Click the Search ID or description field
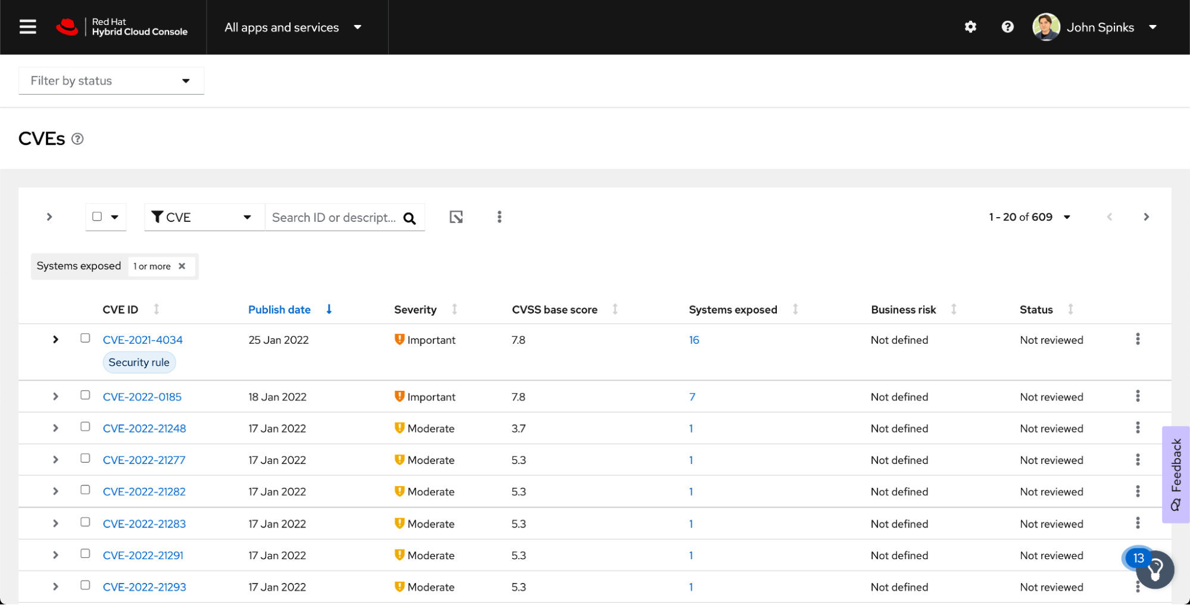Viewport: 1190px width, 605px height. pos(333,218)
